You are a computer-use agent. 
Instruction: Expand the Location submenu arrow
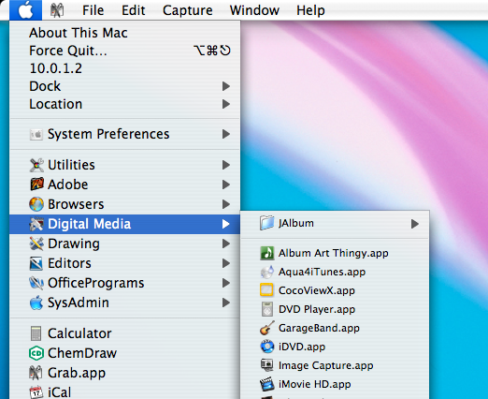pos(226,104)
